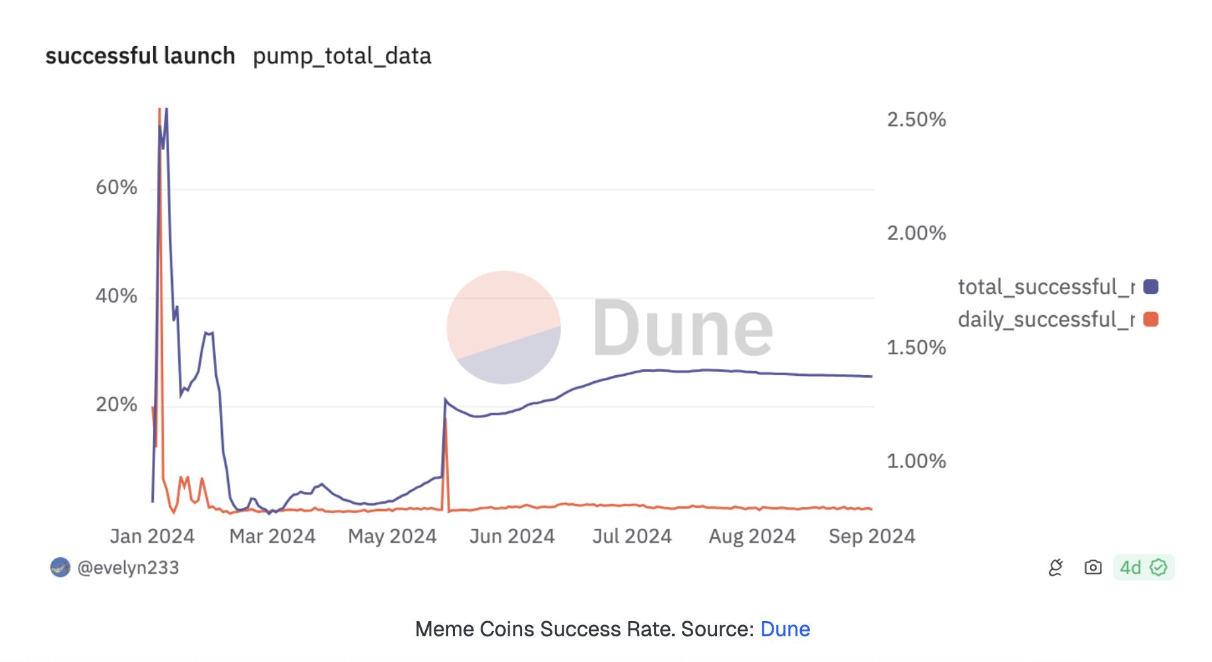The image size is (1212, 662).
Task: Select the camera screenshot icon
Action: pos(1093,567)
